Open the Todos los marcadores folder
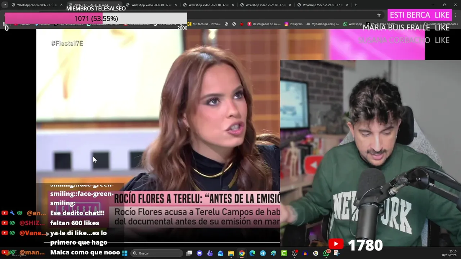The width and height of the screenshot is (461, 259). 441,24
